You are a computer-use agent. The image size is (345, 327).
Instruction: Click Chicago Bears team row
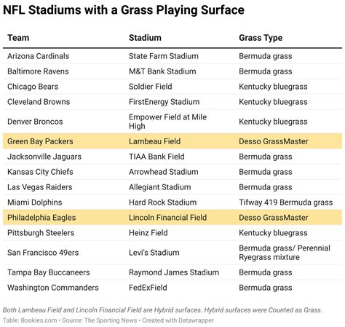point(172,87)
